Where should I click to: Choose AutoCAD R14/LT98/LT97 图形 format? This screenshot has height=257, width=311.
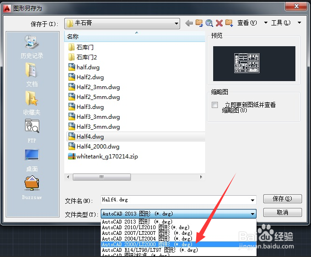[x=179, y=250]
